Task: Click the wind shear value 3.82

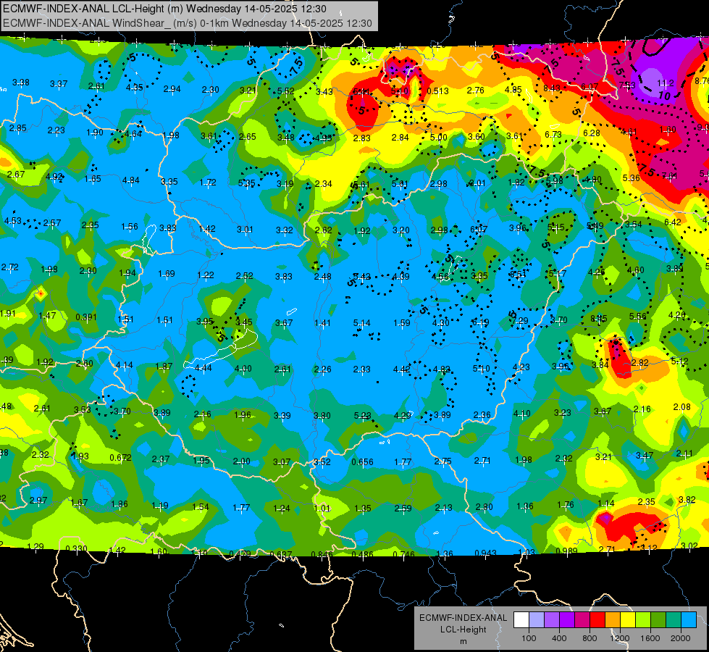Action: tap(687, 500)
